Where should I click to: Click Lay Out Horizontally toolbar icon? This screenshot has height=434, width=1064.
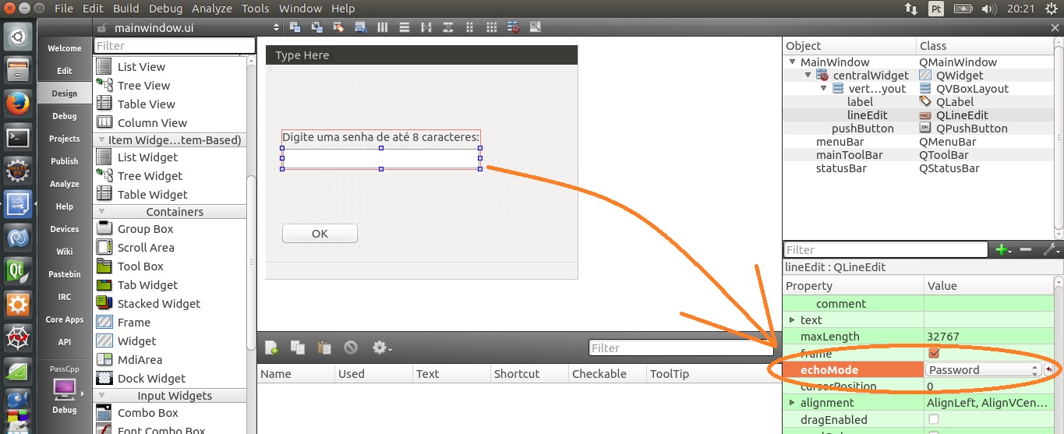pos(382,27)
